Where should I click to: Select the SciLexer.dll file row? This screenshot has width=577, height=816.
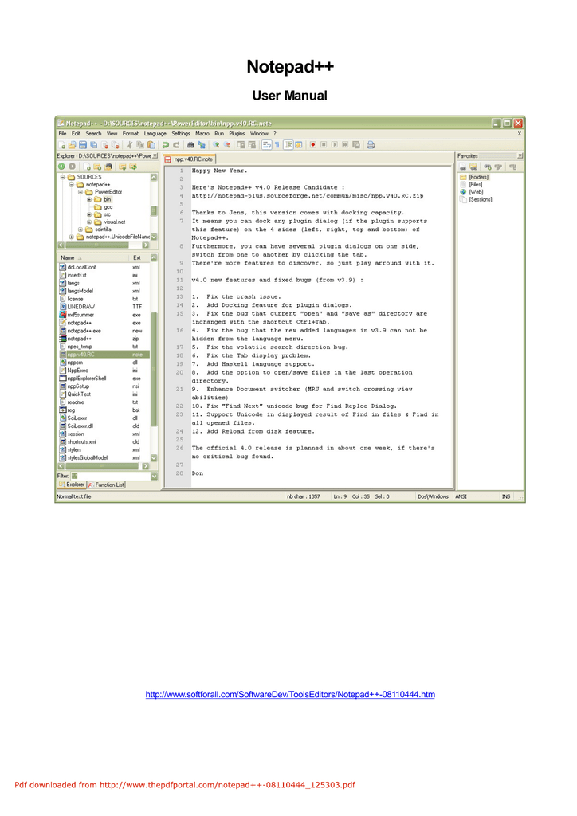tap(104, 426)
